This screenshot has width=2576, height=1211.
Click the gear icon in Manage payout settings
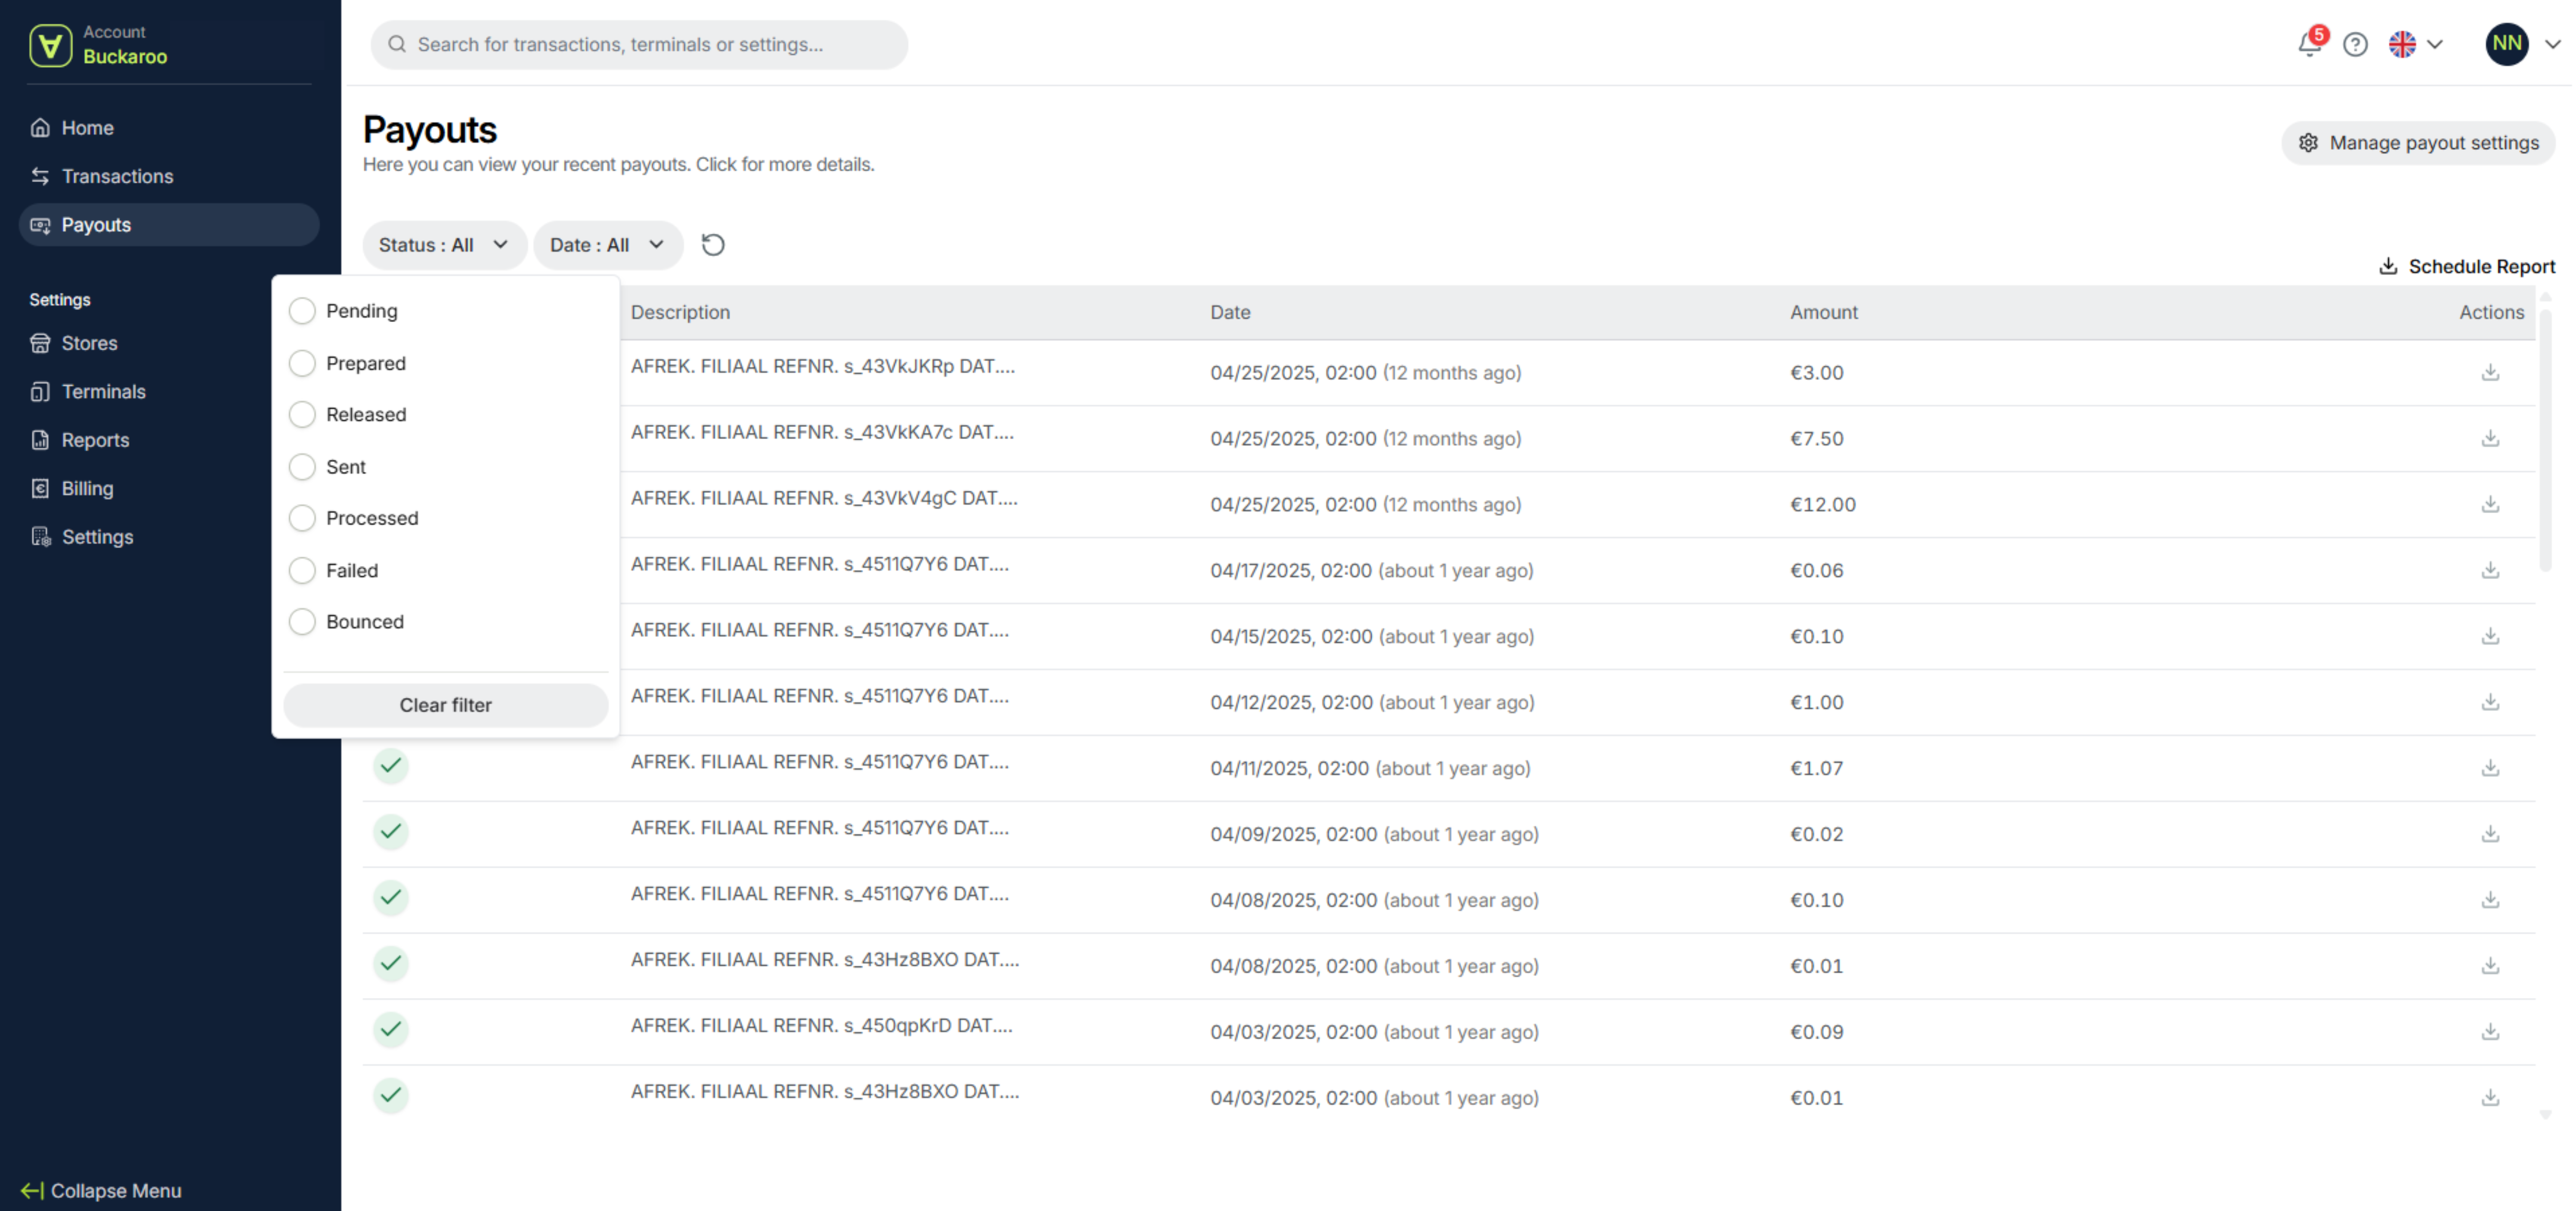click(x=2308, y=143)
